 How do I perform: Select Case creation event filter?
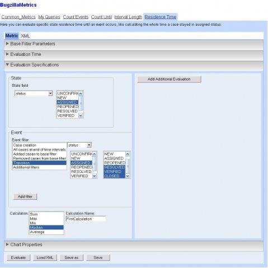point(39,145)
